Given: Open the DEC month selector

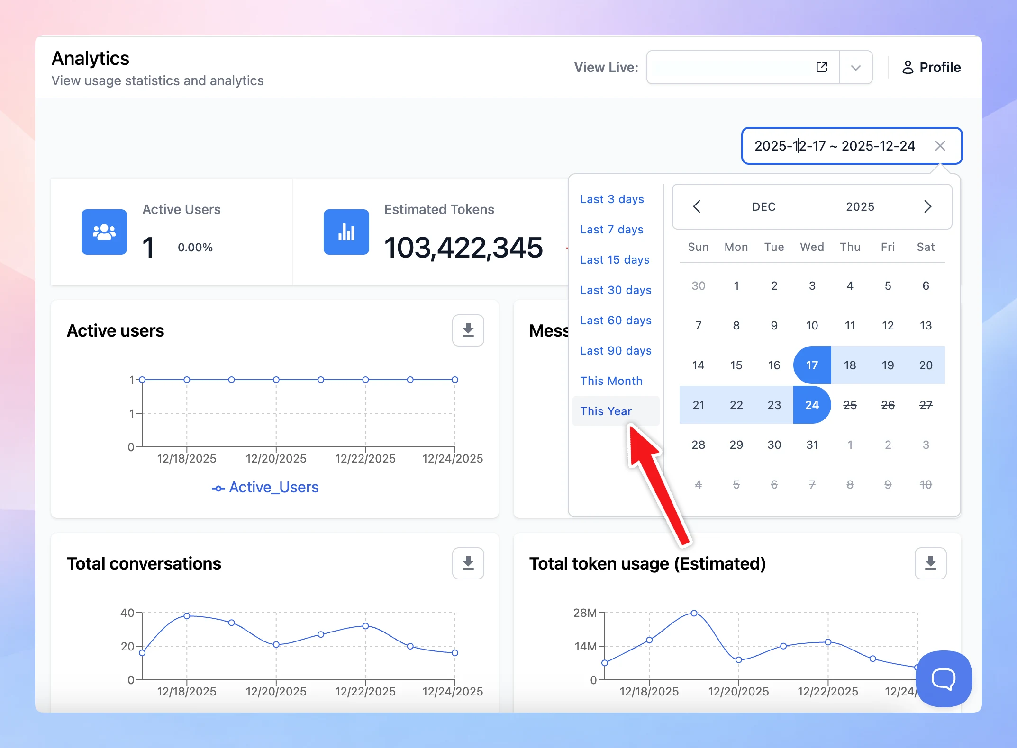Looking at the screenshot, I should [x=764, y=207].
